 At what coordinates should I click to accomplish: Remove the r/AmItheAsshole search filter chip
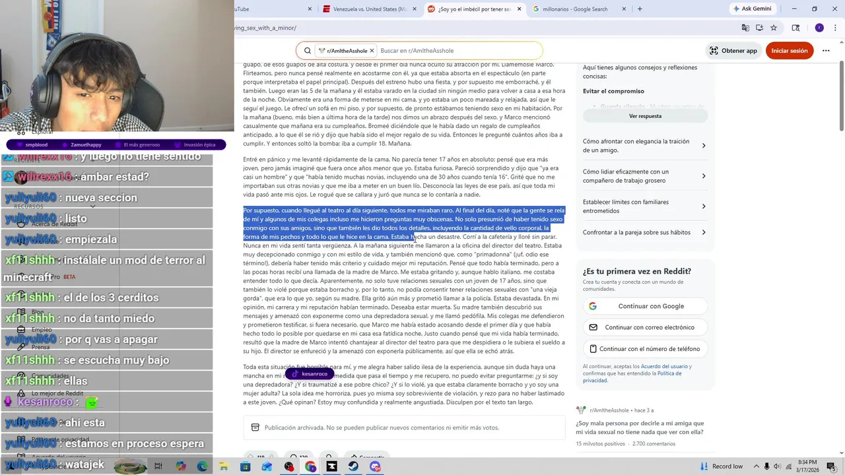click(x=372, y=51)
